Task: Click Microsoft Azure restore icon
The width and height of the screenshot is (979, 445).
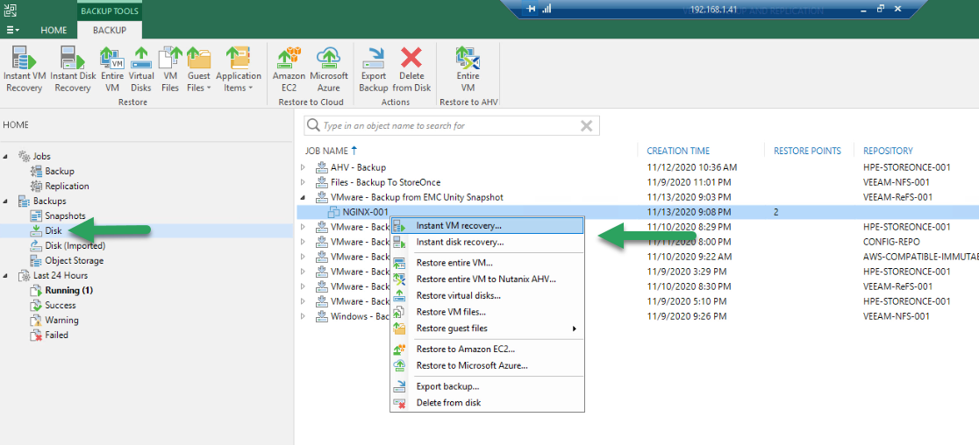Action: (328, 69)
